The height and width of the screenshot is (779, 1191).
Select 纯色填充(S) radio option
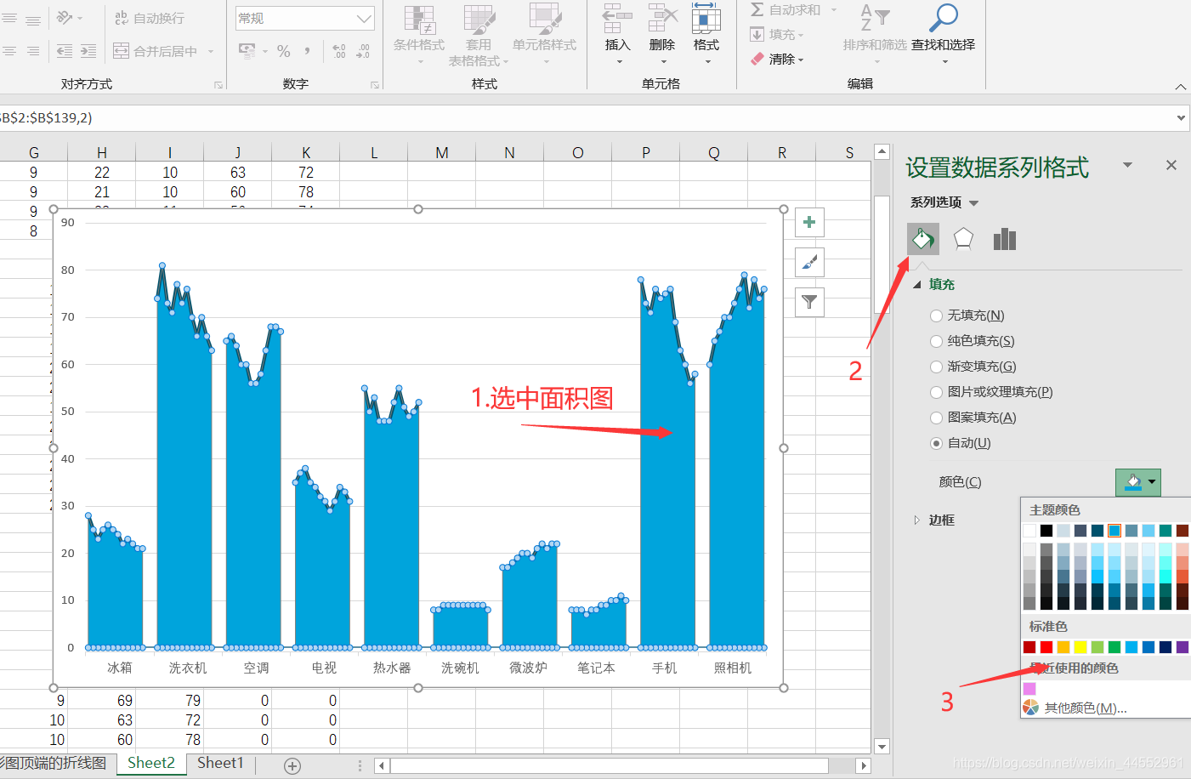[x=936, y=341]
